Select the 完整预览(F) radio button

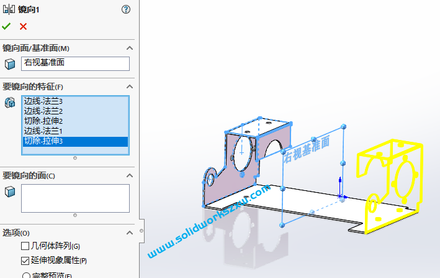(x=26, y=276)
